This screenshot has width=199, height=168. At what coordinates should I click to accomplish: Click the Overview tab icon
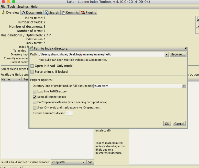[x=3, y=13]
